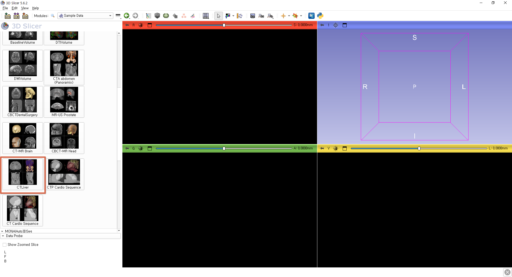Image resolution: width=512 pixels, height=277 pixels.
Task: Download the CTLiver sample dataset
Action: (23, 174)
